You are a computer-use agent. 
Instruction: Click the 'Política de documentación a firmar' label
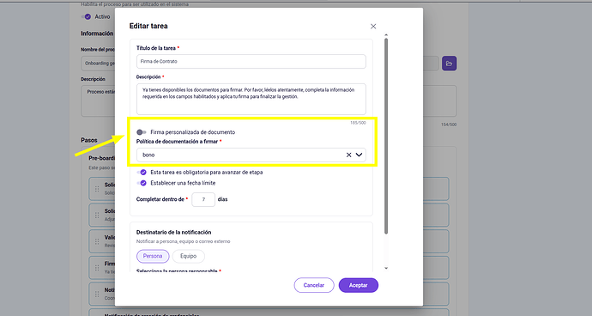tap(177, 142)
